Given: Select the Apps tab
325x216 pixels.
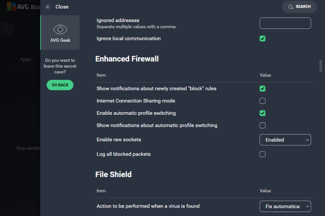Looking at the screenshot, I should (x=25, y=59).
